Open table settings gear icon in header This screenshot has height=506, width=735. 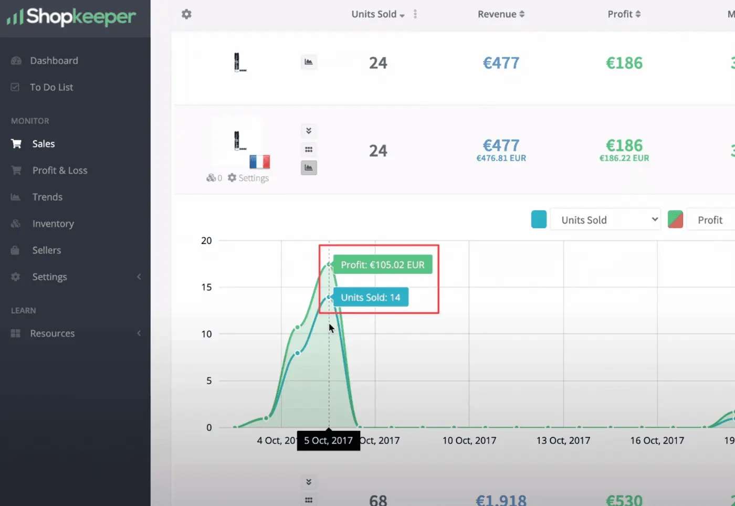186,14
